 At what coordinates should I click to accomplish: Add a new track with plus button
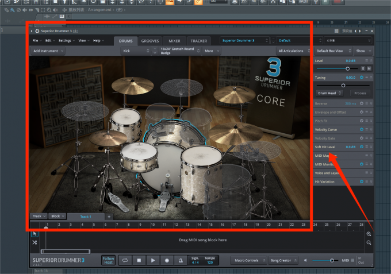pyautogui.click(x=109, y=217)
